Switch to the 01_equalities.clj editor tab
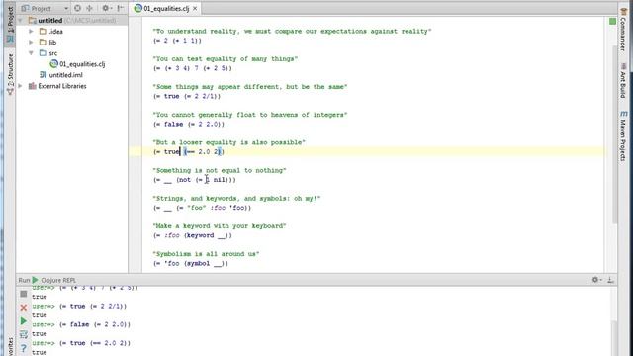The height and width of the screenshot is (356, 633). point(166,8)
